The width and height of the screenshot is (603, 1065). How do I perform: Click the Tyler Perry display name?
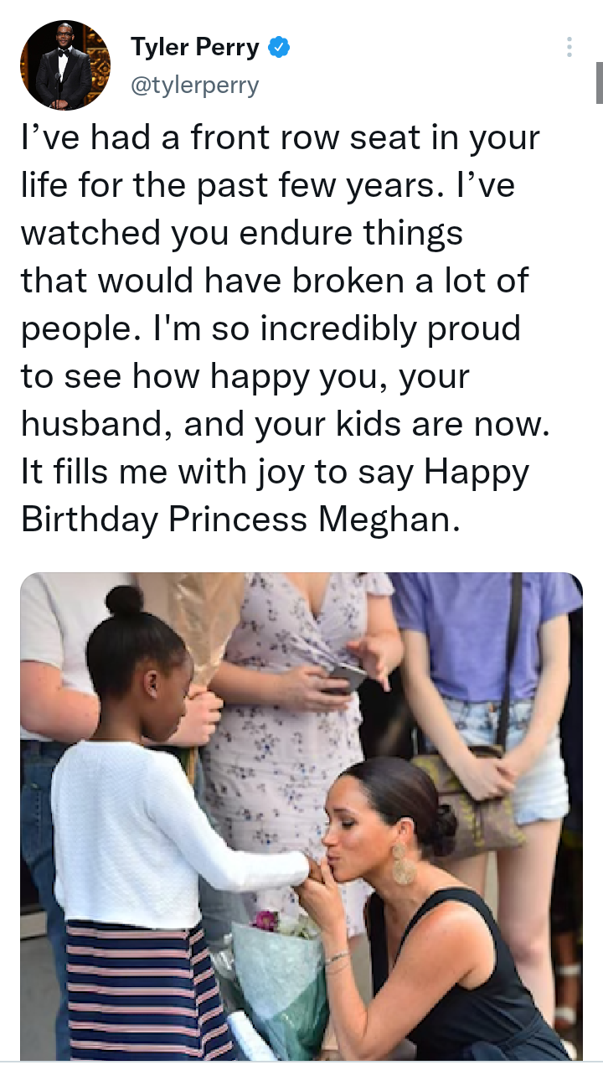(x=195, y=48)
